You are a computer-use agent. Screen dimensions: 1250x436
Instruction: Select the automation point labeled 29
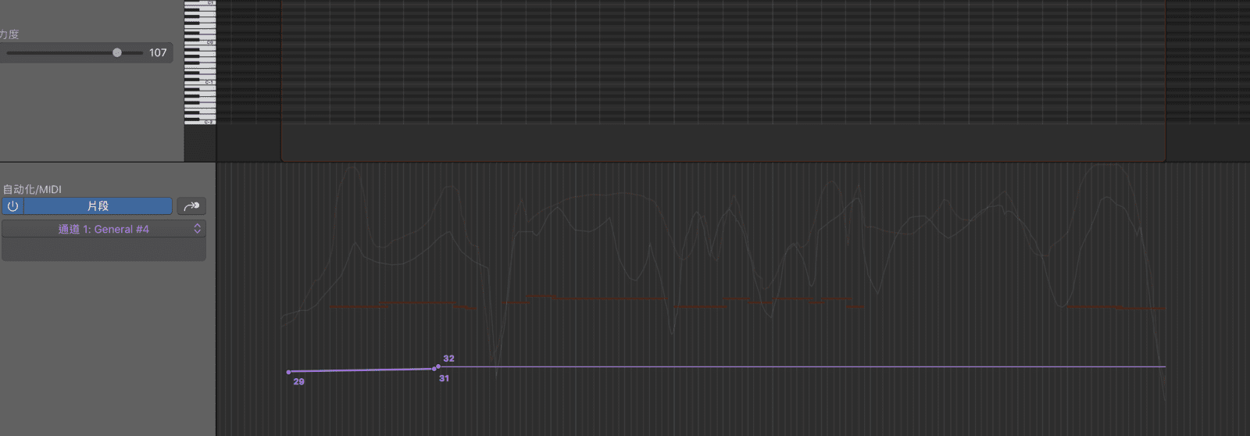289,372
